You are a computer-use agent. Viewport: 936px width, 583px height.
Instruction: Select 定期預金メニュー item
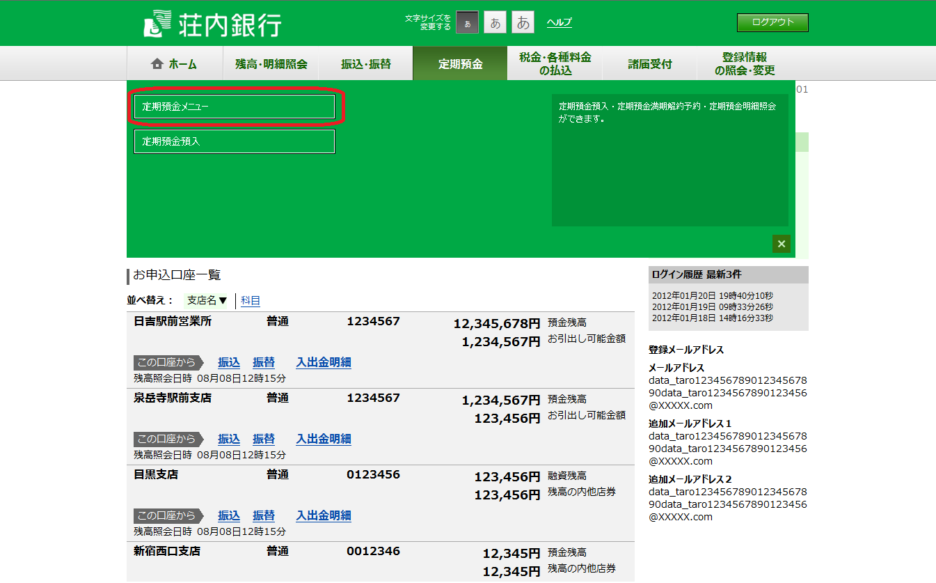(x=234, y=107)
